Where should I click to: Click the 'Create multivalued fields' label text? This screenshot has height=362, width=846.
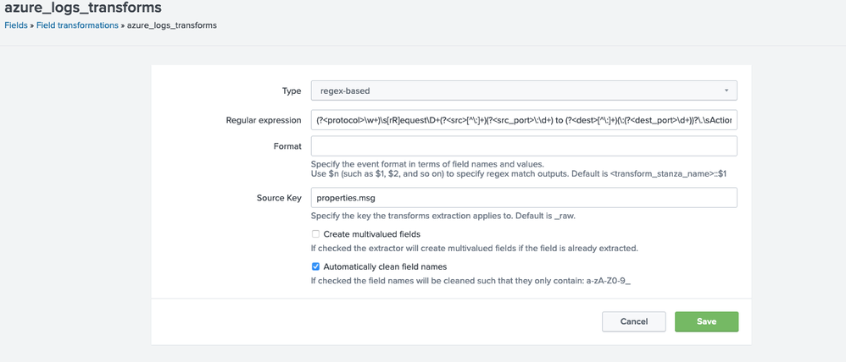point(371,234)
